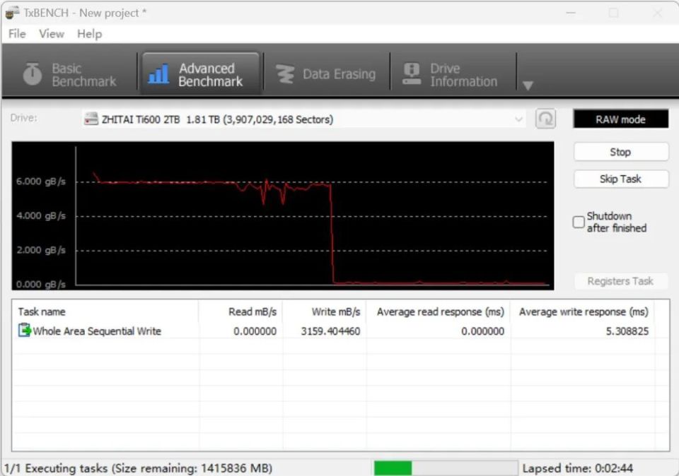Click the Task name column header
This screenshot has width=679, height=476.
[106, 311]
